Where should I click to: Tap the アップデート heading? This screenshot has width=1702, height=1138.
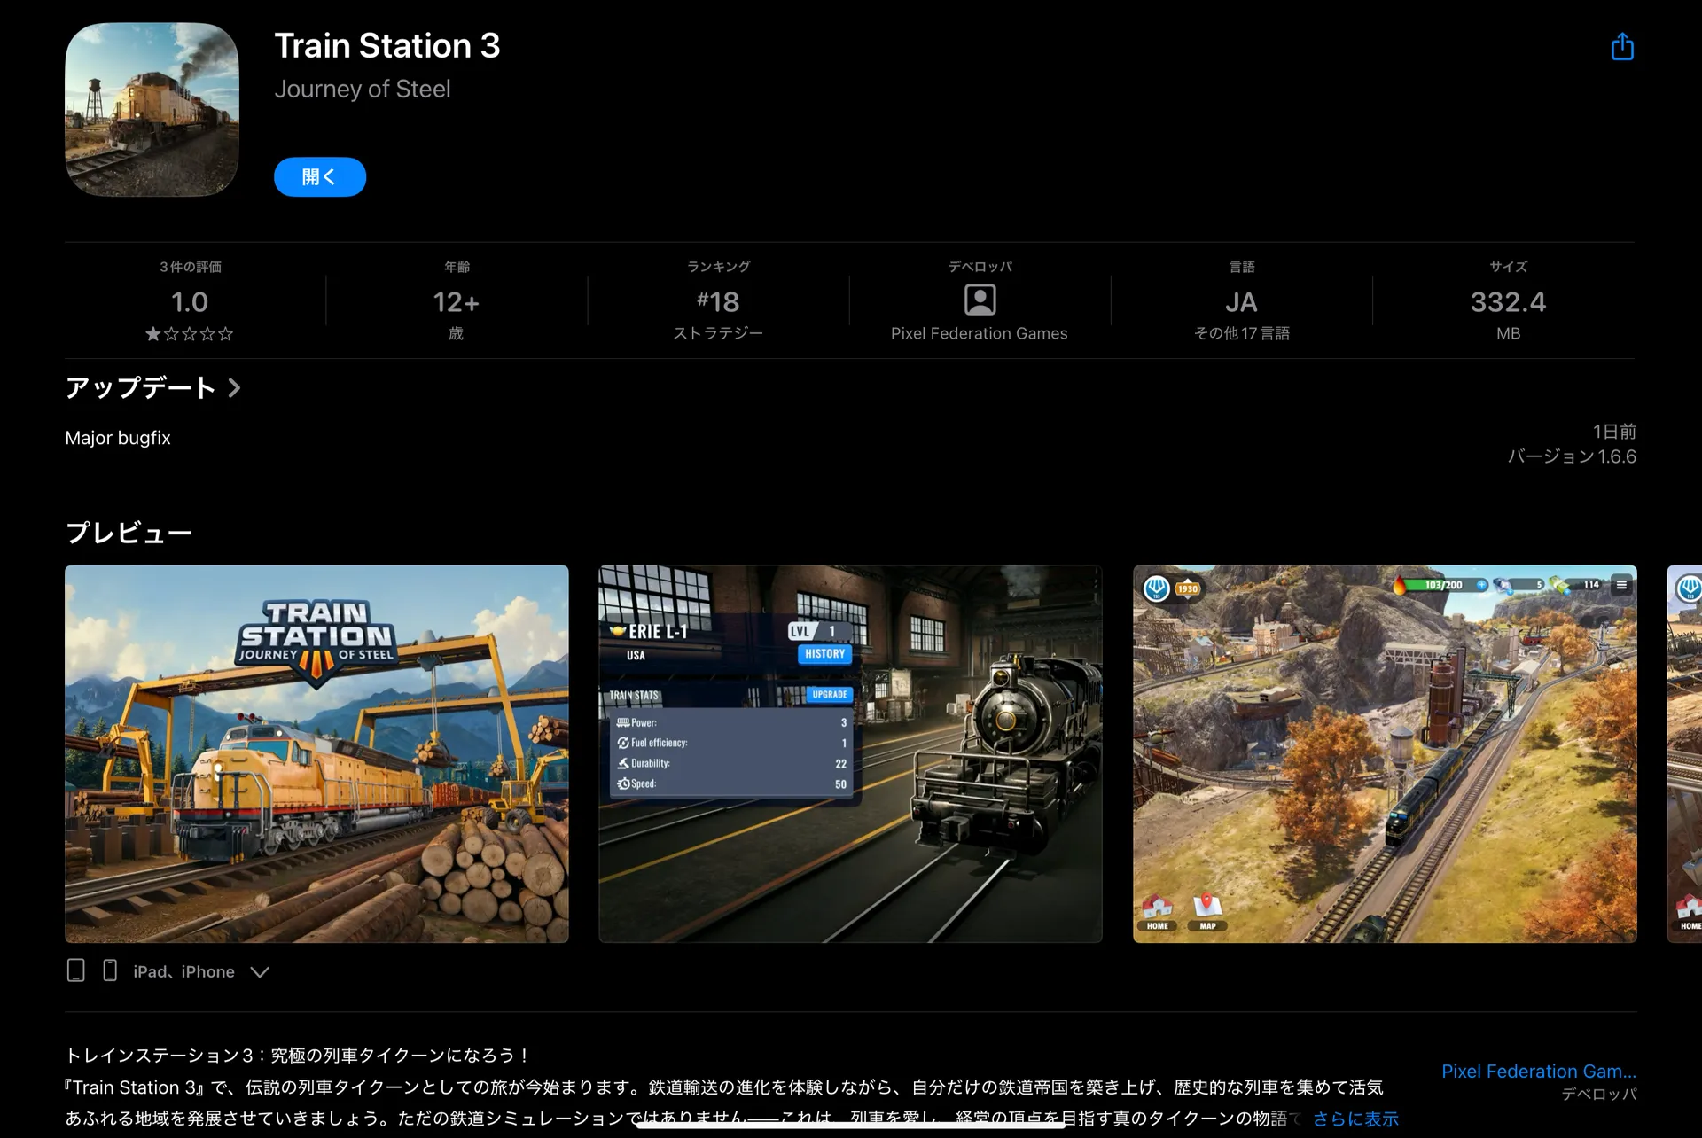coord(140,387)
